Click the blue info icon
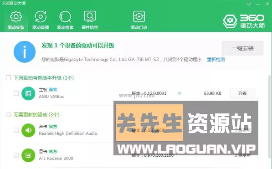272x169 pixels. pos(25,52)
